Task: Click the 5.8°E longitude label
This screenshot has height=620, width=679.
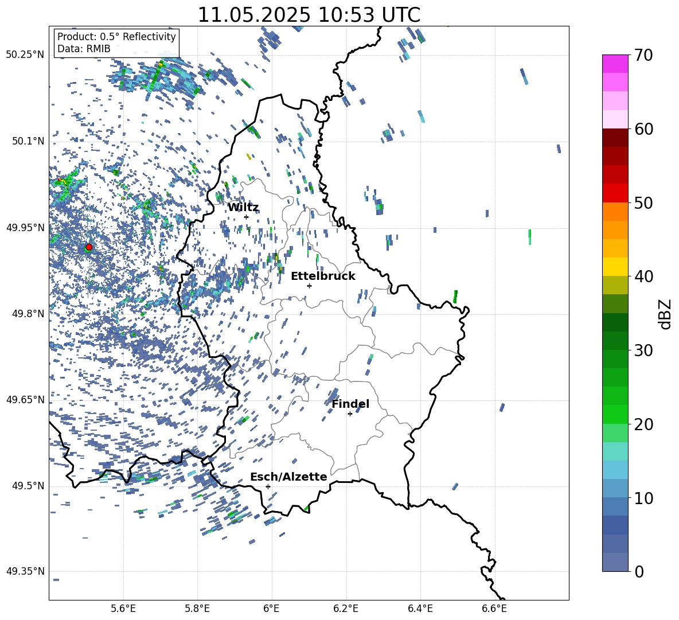Action: [x=197, y=609]
